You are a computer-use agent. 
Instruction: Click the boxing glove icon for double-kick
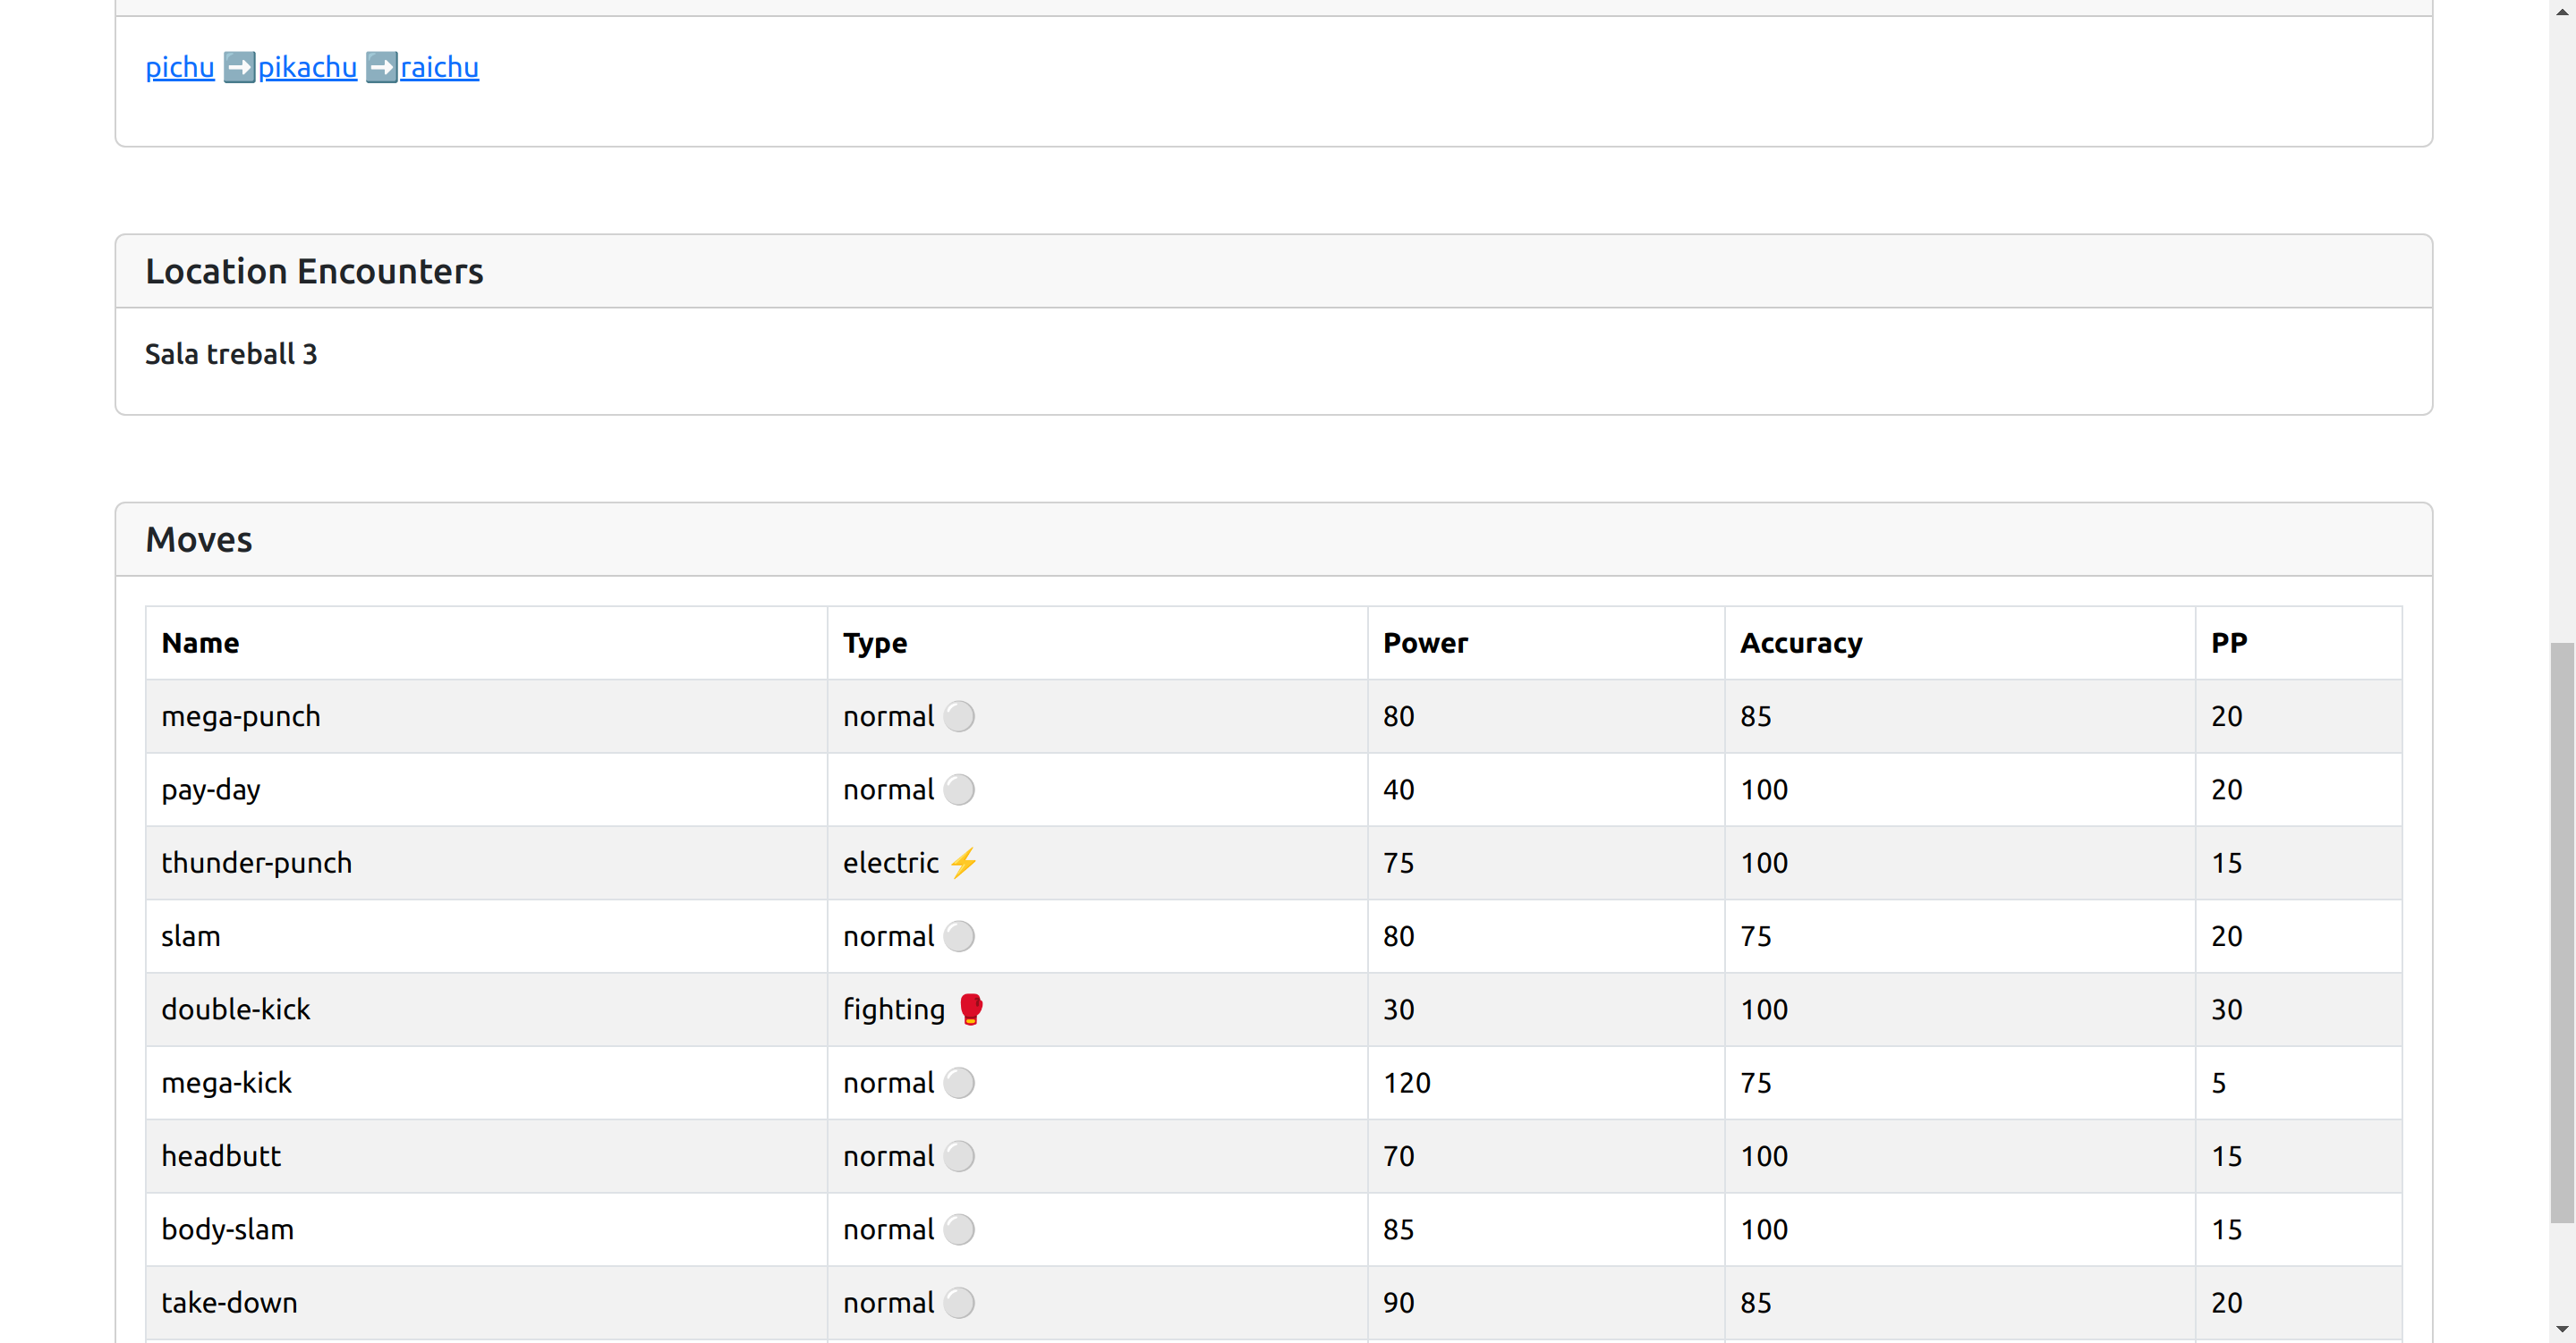click(x=970, y=1009)
